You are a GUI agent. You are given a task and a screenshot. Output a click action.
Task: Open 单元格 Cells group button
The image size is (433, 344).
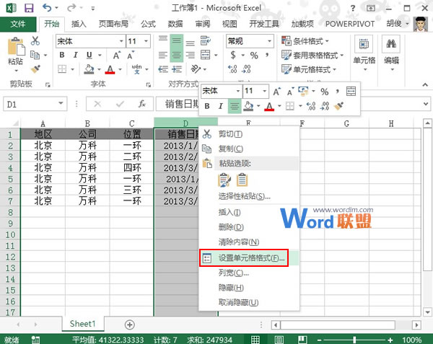pos(364,54)
